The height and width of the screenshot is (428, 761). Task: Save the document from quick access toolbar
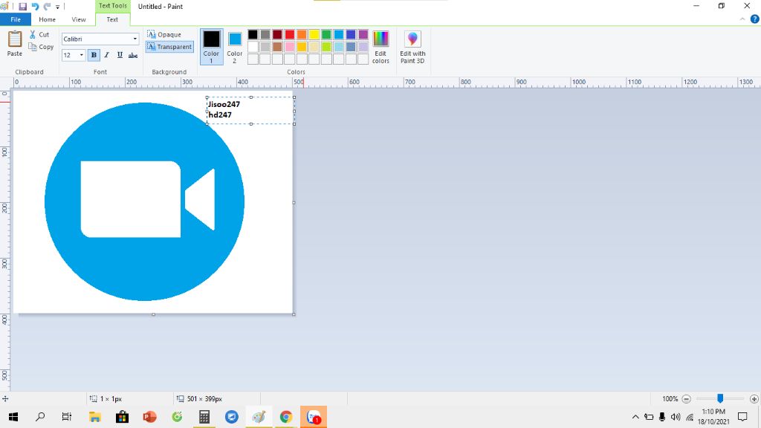pyautogui.click(x=22, y=6)
